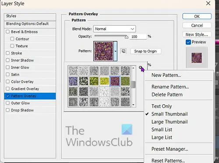219x163 pixels.
Task: Toggle the Preview checkbox
Action: tap(188, 42)
